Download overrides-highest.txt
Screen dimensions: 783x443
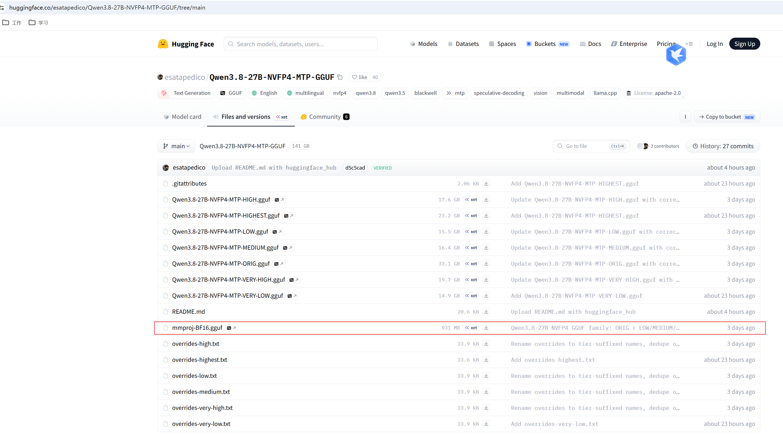[486, 360]
